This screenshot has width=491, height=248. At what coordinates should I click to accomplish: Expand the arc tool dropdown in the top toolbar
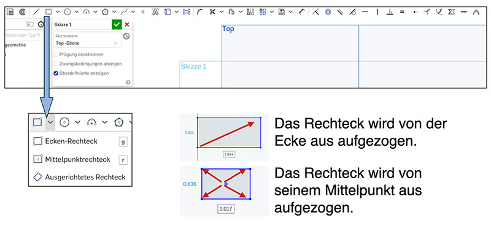(95, 12)
